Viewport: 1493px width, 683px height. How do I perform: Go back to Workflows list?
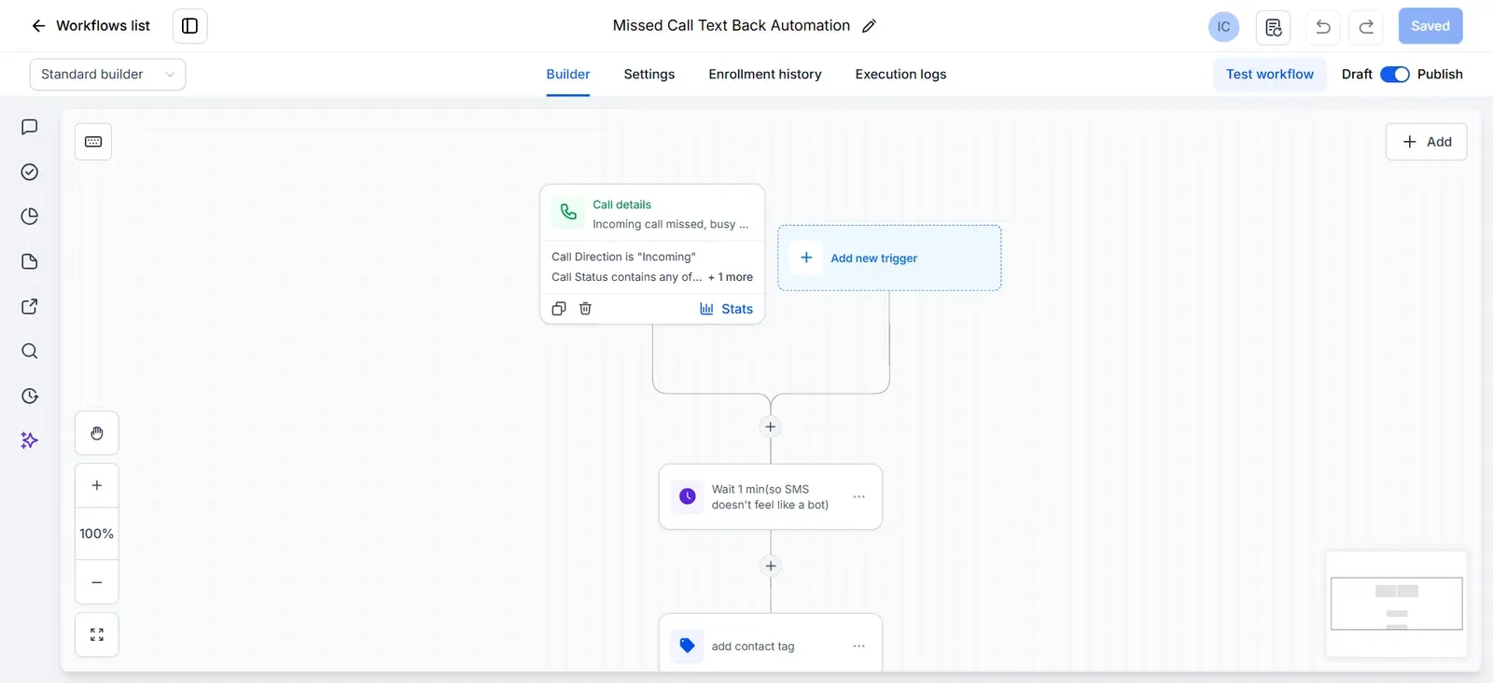(91, 26)
